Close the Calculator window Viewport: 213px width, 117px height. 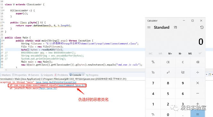(201, 20)
